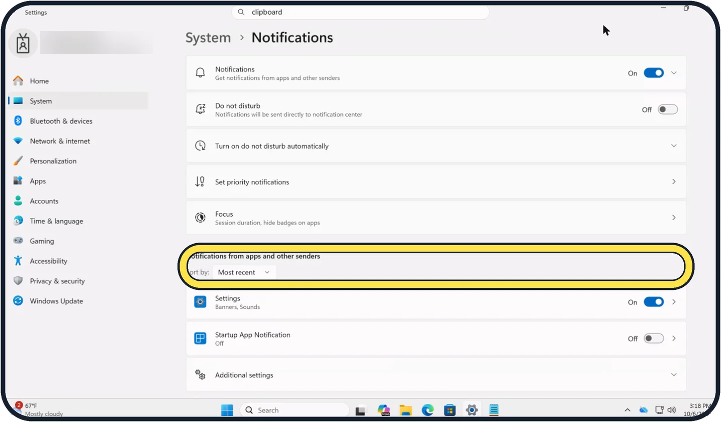Image resolution: width=721 pixels, height=422 pixels.
Task: Click the user profile avatar picture
Action: [23, 44]
